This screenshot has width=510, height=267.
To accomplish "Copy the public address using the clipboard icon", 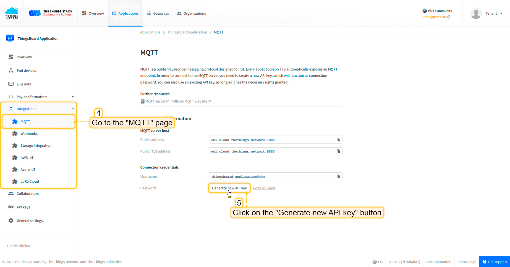I will pos(338,139).
